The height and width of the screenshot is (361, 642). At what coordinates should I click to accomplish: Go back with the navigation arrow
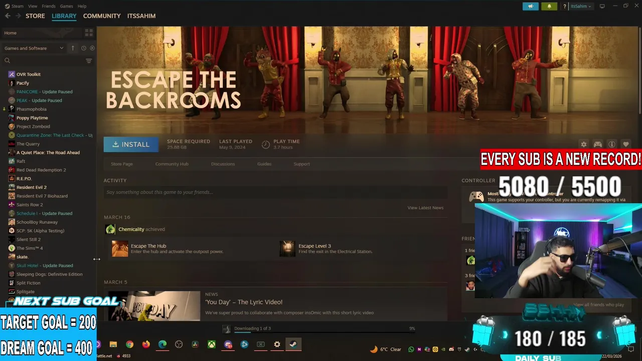(8, 16)
